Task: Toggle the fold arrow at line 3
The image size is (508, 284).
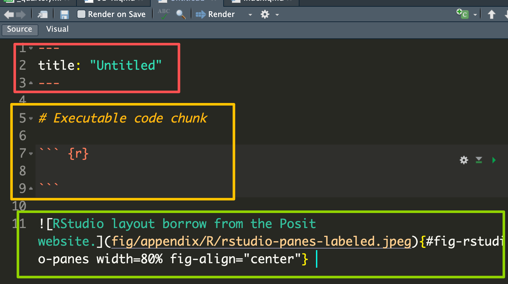Action: click(31, 83)
